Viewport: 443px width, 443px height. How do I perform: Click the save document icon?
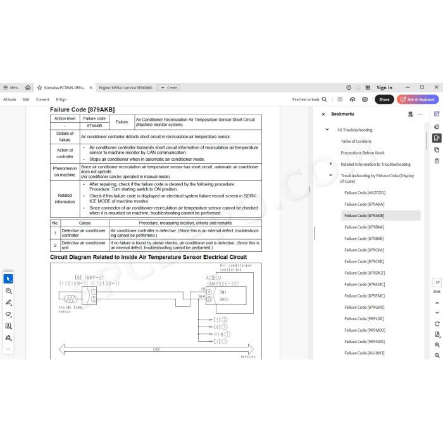(x=340, y=99)
